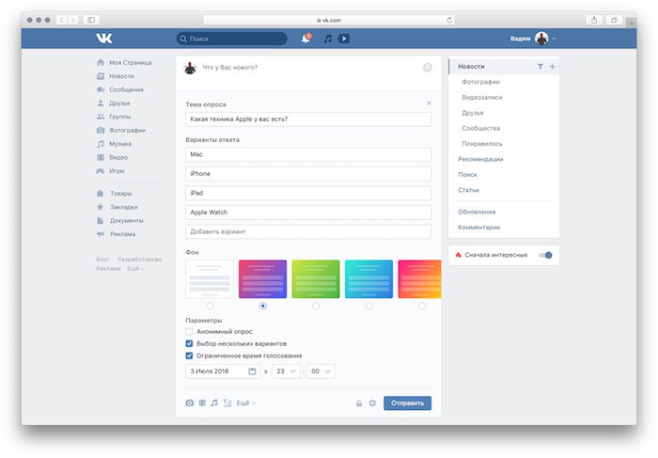Click the calendar icon in date field
The height and width of the screenshot is (458, 658).
252,371
